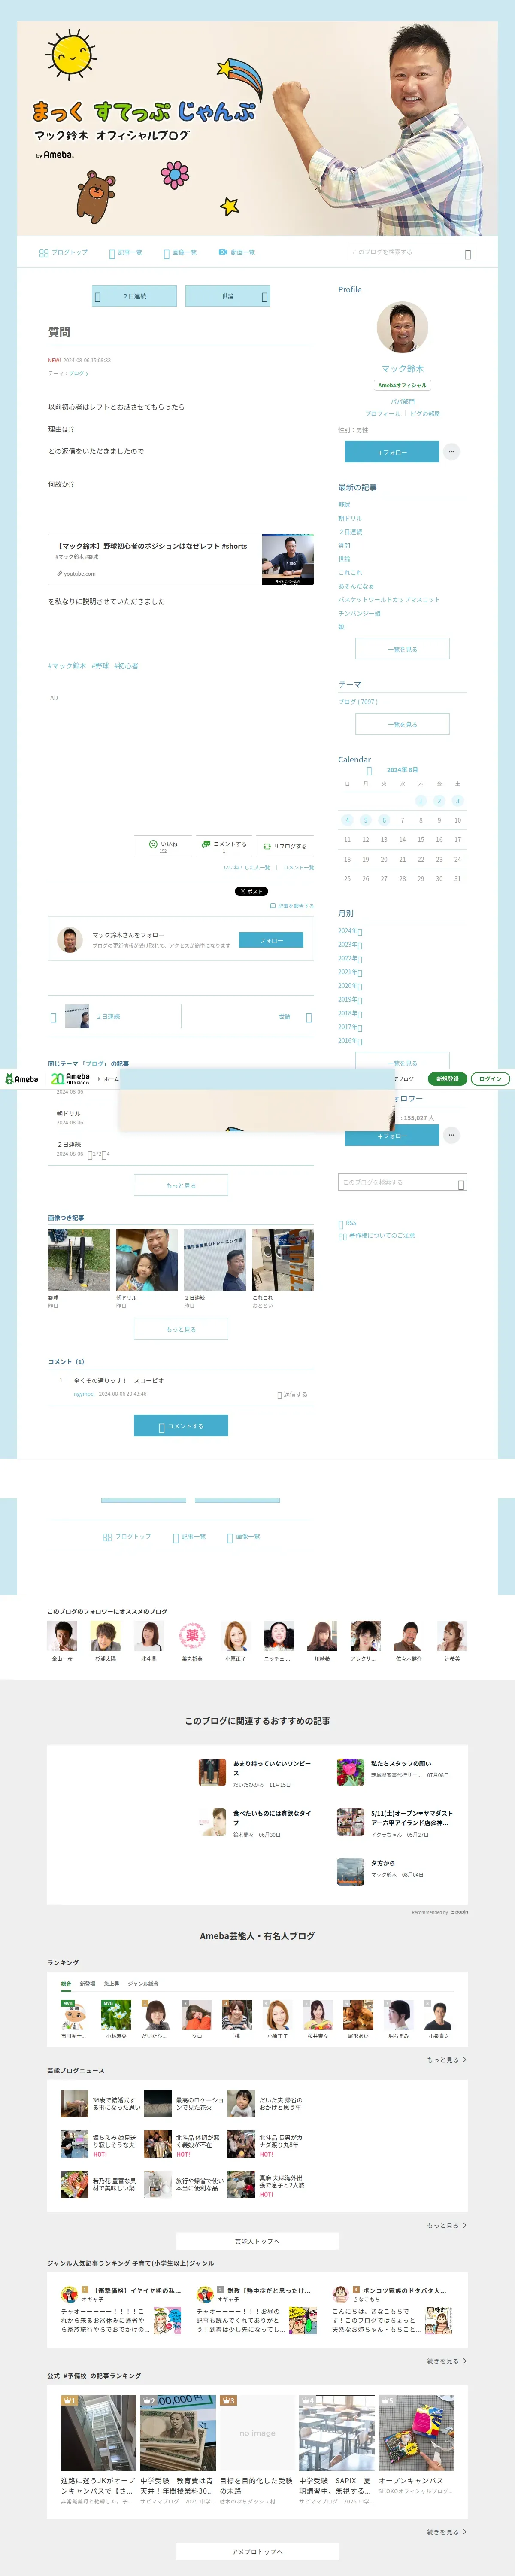Expand the 2022年 monthly archive
Image resolution: width=515 pixels, height=2576 pixels.
point(350,958)
